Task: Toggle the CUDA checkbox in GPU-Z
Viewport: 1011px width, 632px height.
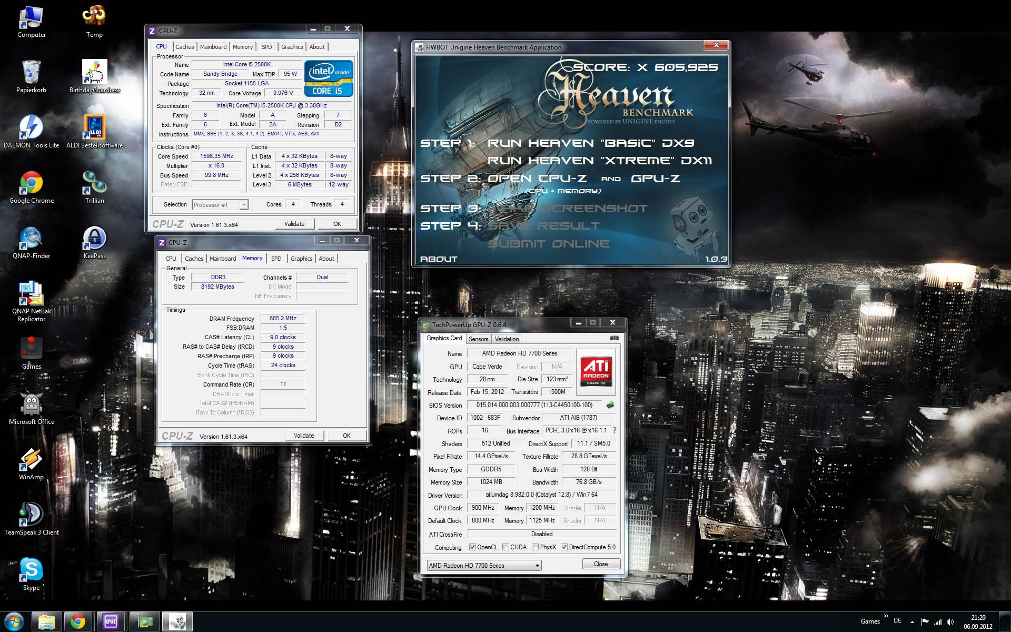Action: (506, 547)
